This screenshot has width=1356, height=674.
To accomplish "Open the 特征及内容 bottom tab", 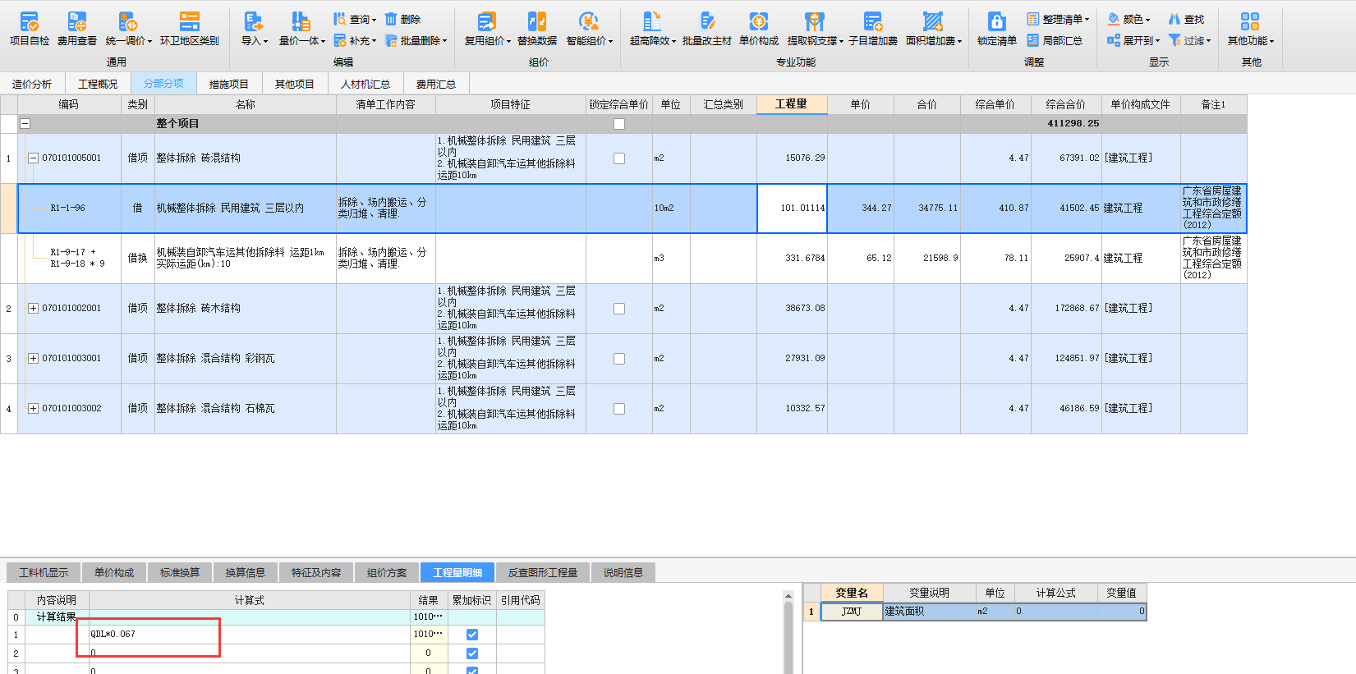I will pyautogui.click(x=316, y=572).
